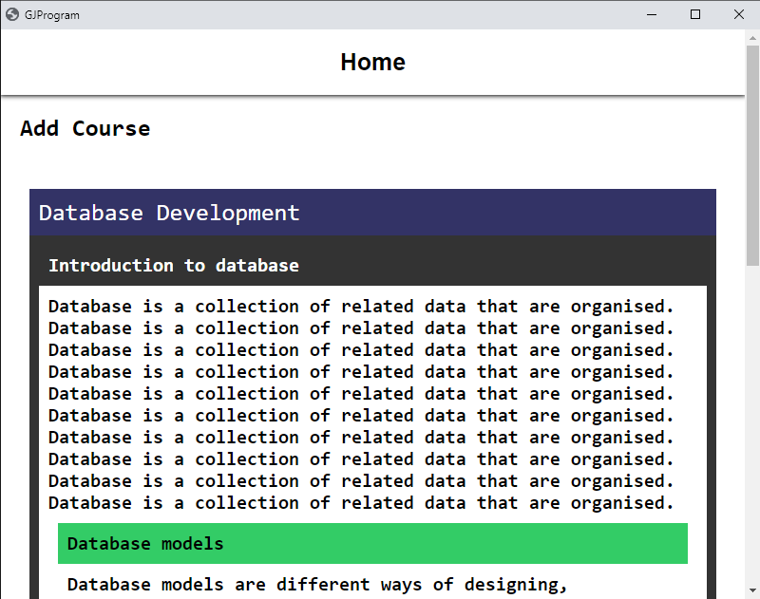Click the word Development in the course title
This screenshot has width=760, height=599.
point(228,213)
